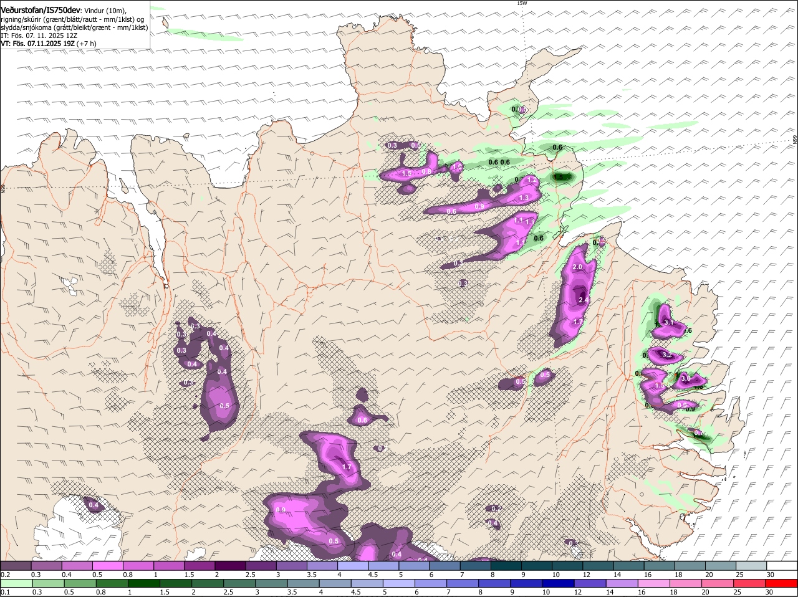Pick rain legend pale green swatch between 0.1 and 0.3
798x597 pixels.
pyautogui.click(x=16, y=583)
